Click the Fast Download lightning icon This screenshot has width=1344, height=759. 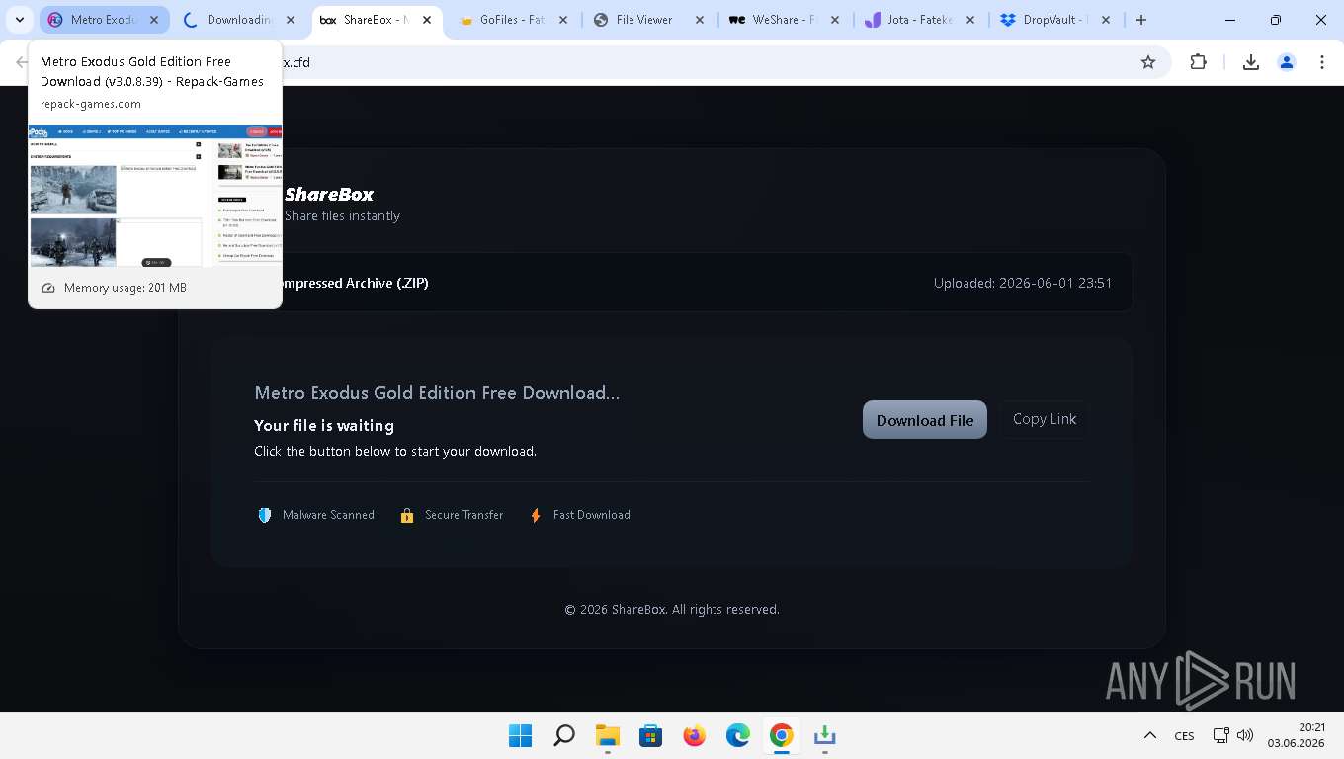[x=536, y=515]
